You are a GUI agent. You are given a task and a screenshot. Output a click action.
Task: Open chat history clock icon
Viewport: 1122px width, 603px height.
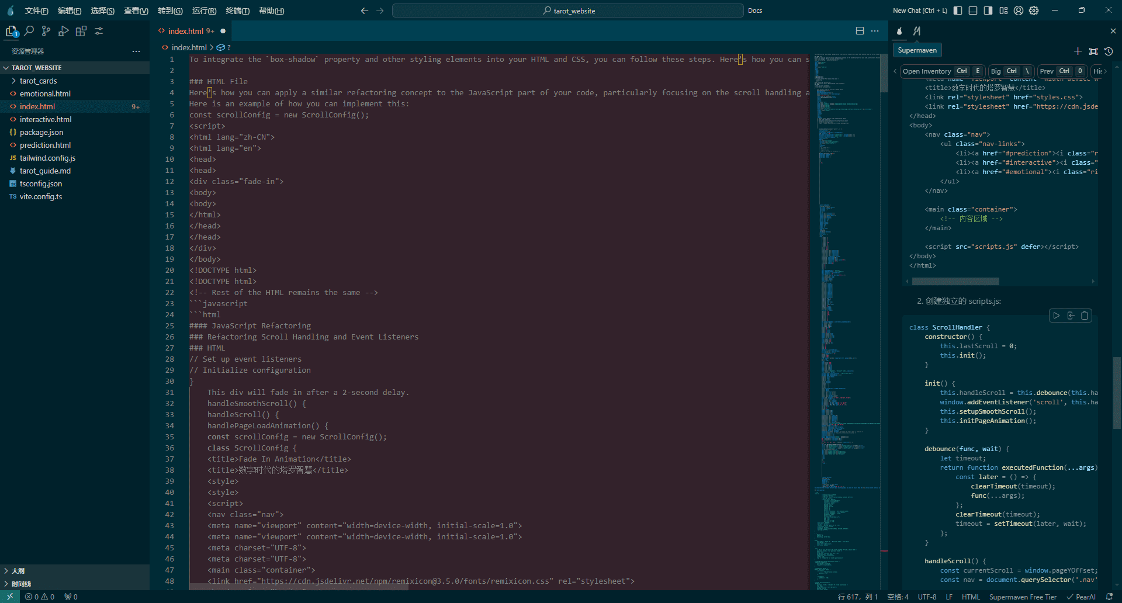[1109, 51]
